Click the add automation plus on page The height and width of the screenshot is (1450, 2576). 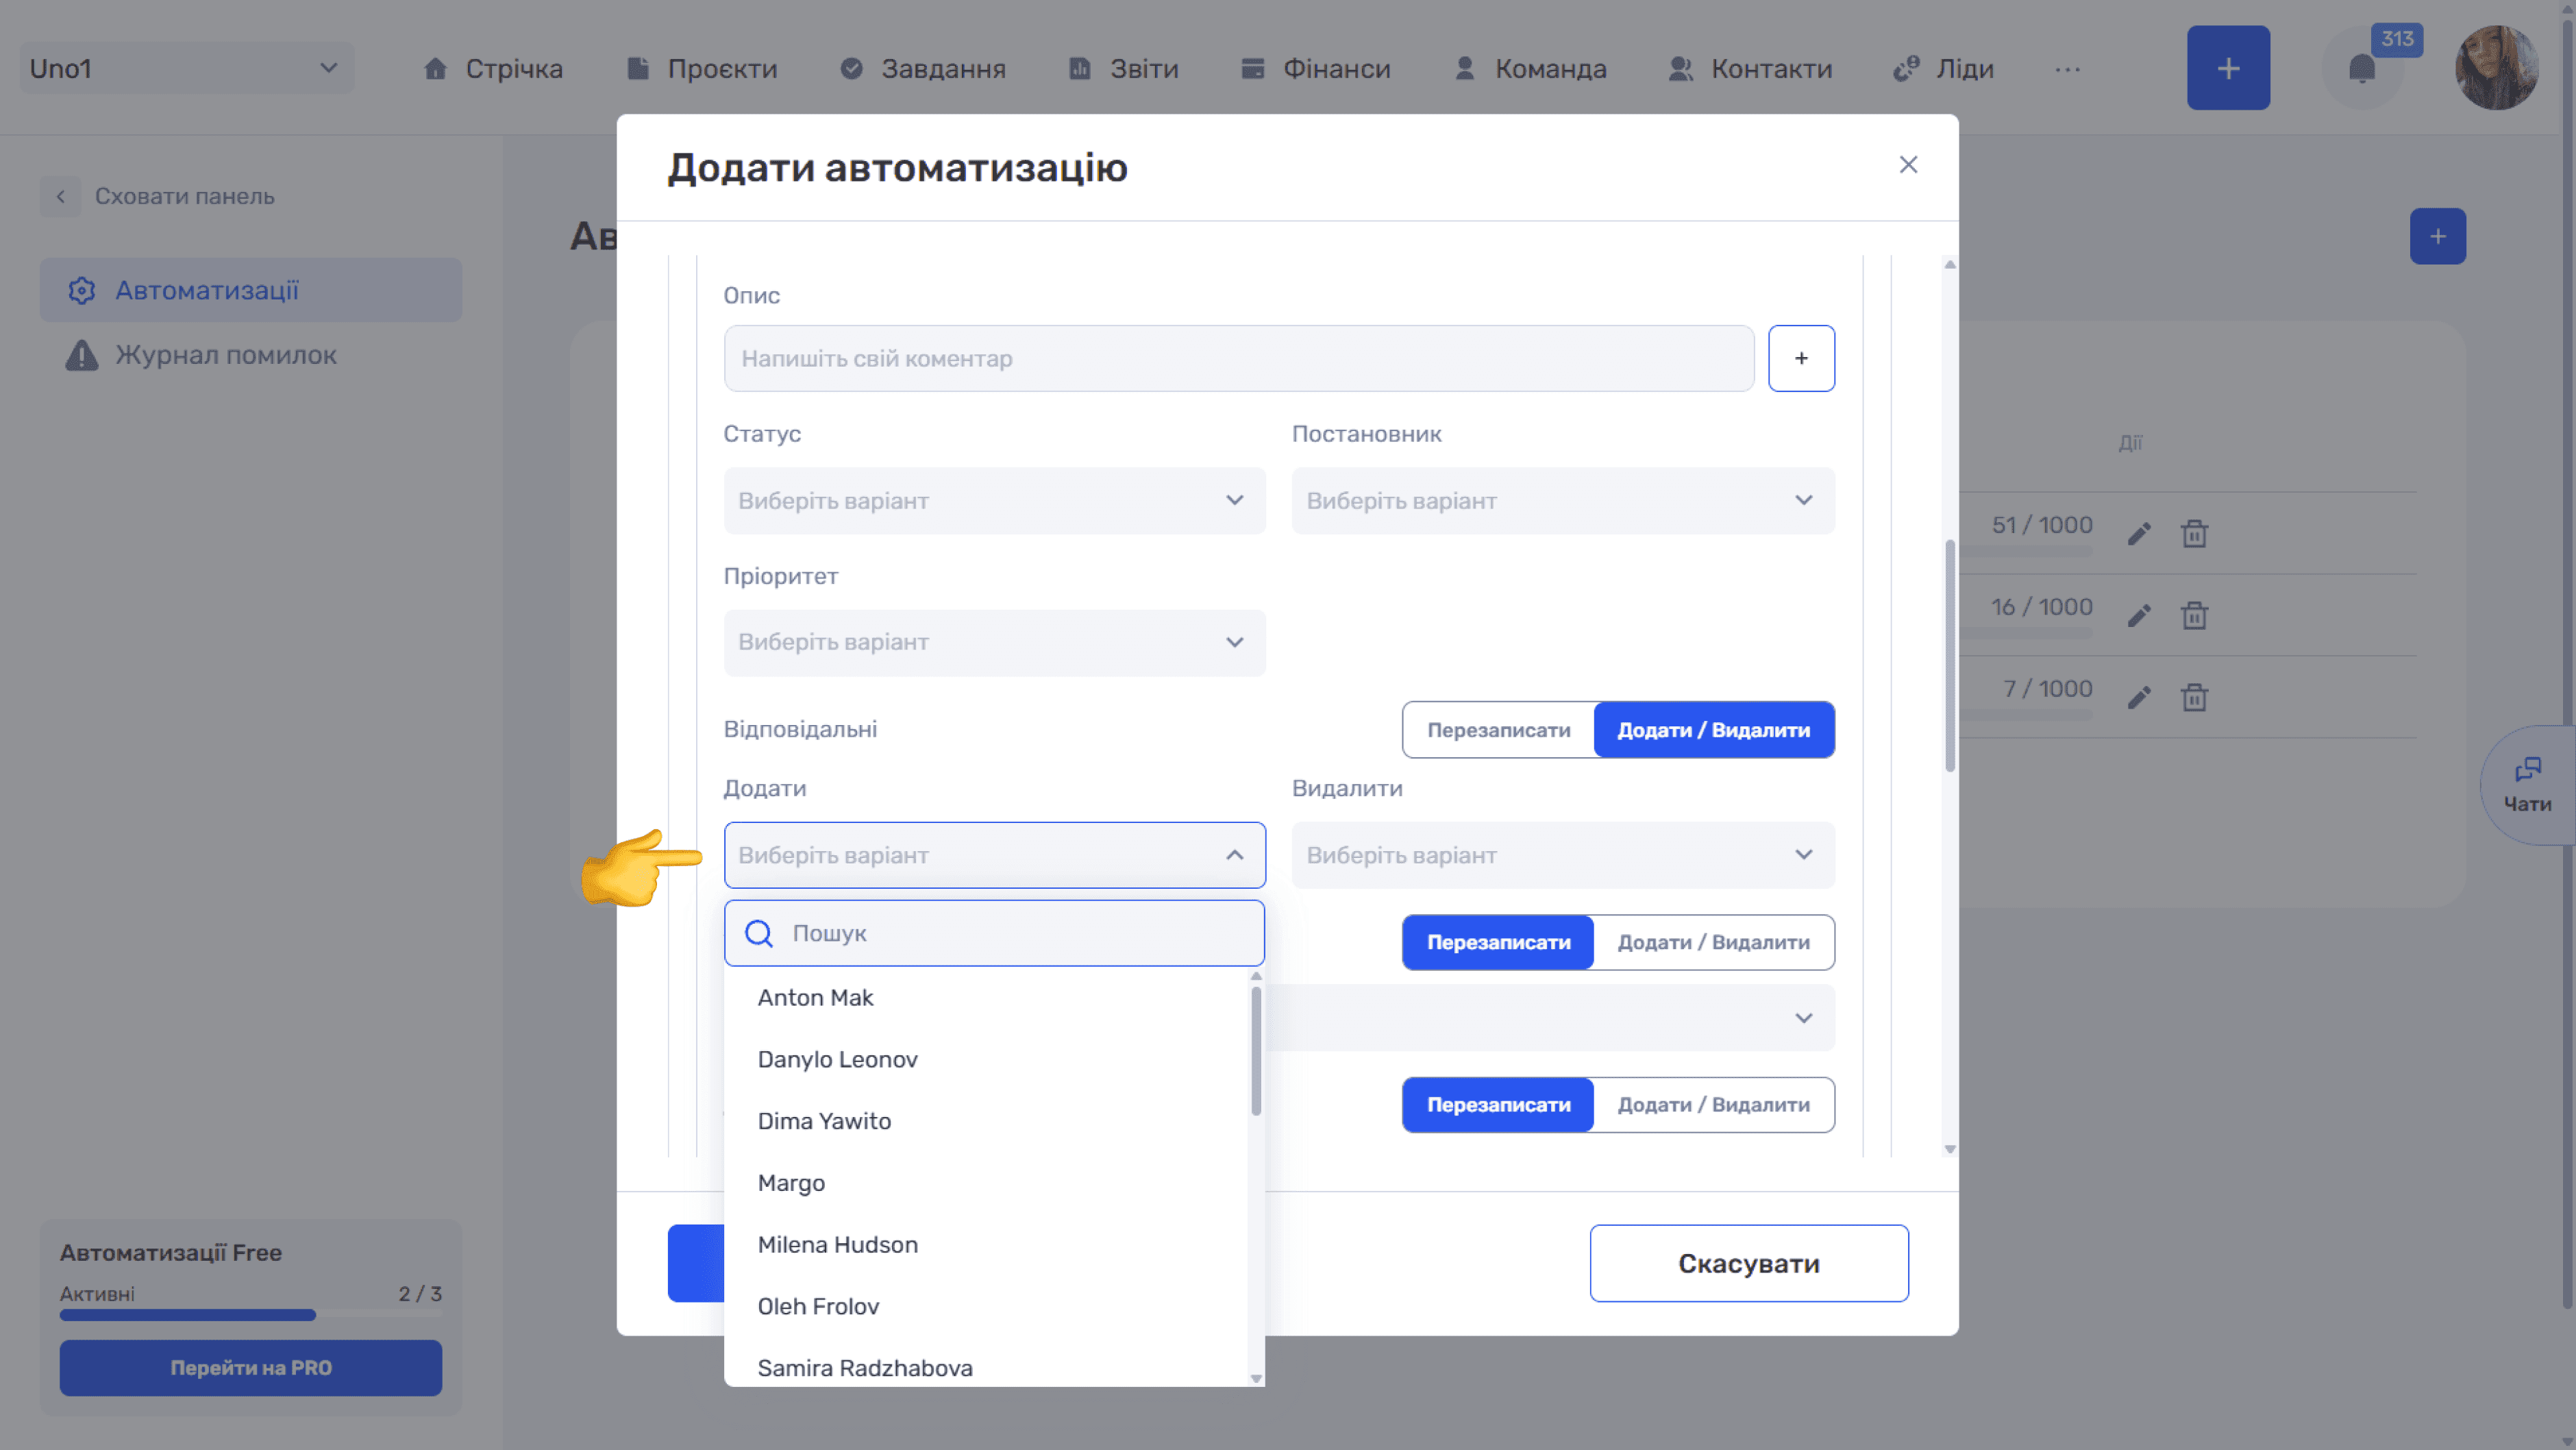click(2437, 236)
